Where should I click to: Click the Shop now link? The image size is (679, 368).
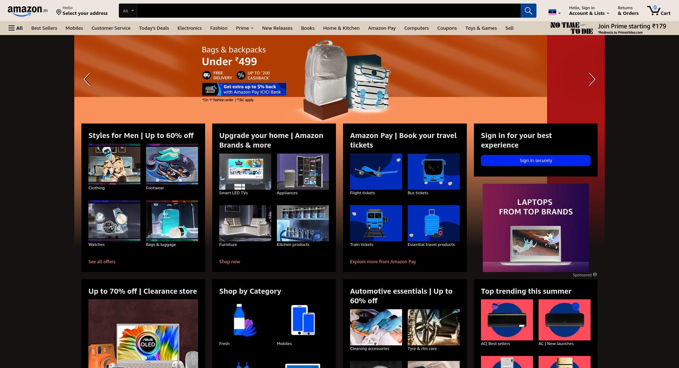point(230,261)
